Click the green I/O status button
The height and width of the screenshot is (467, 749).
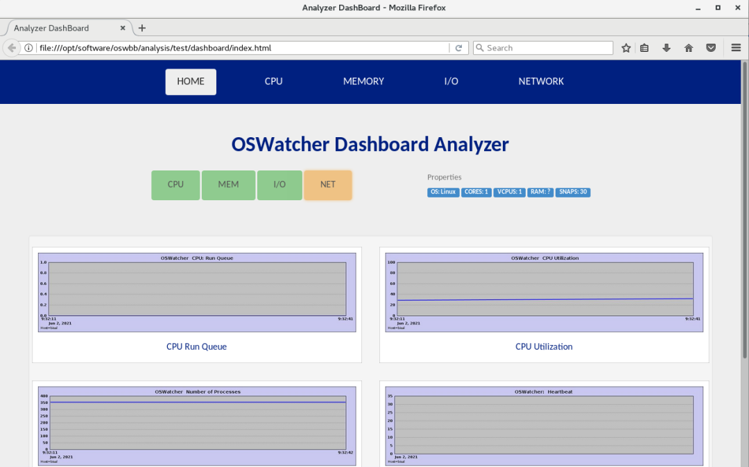[x=279, y=185]
